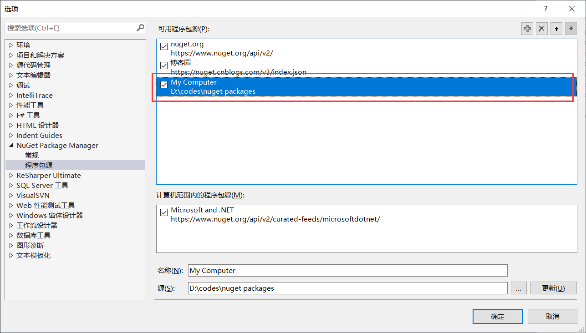Click the 更新(U) button
The image size is (586, 333).
554,288
